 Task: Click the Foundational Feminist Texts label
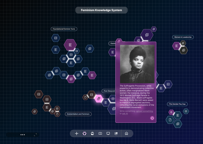64,29
